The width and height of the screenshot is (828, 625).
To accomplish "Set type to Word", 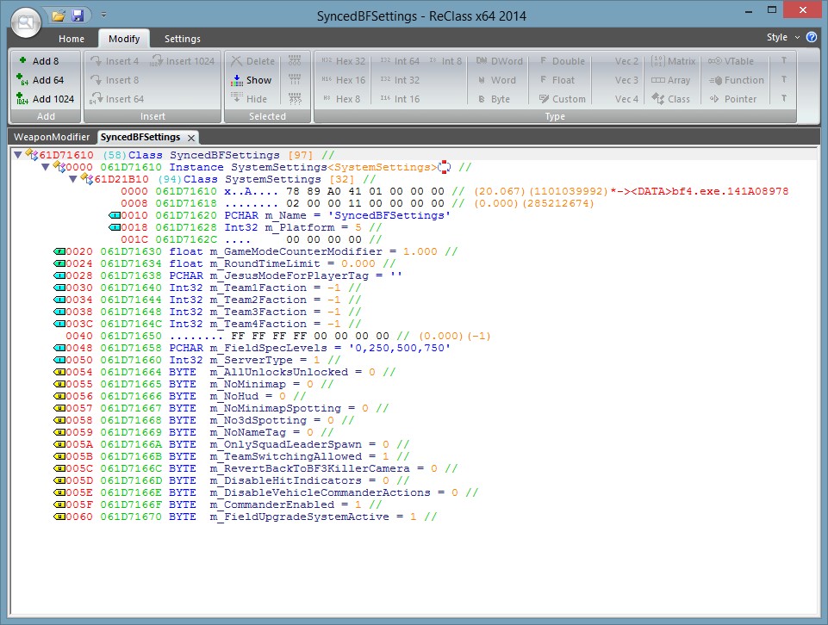I will [x=497, y=80].
